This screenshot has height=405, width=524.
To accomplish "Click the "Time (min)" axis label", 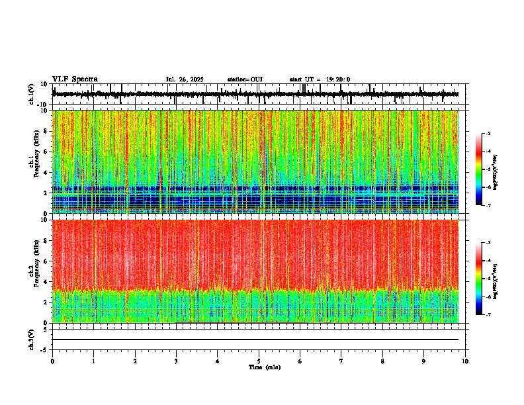I will 265,367.
